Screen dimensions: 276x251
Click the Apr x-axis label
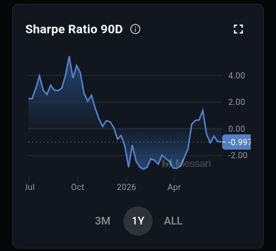click(x=174, y=187)
